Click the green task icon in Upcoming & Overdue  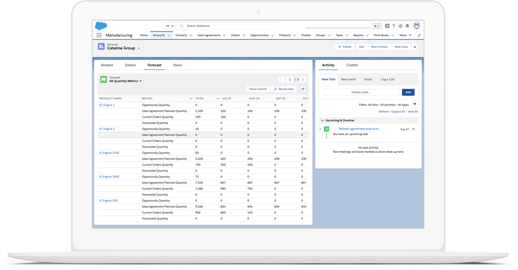tap(326, 129)
